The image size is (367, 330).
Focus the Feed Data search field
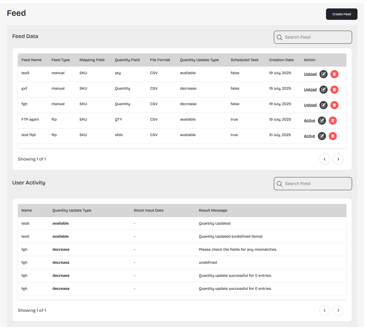pos(316,37)
